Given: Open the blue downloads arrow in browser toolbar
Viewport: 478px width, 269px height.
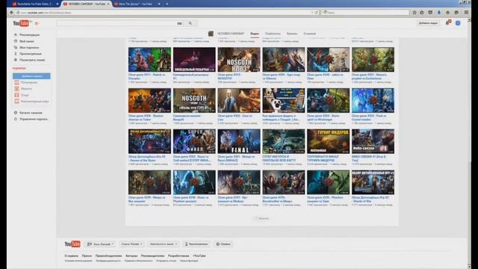Looking at the screenshot, I should pos(438,13).
